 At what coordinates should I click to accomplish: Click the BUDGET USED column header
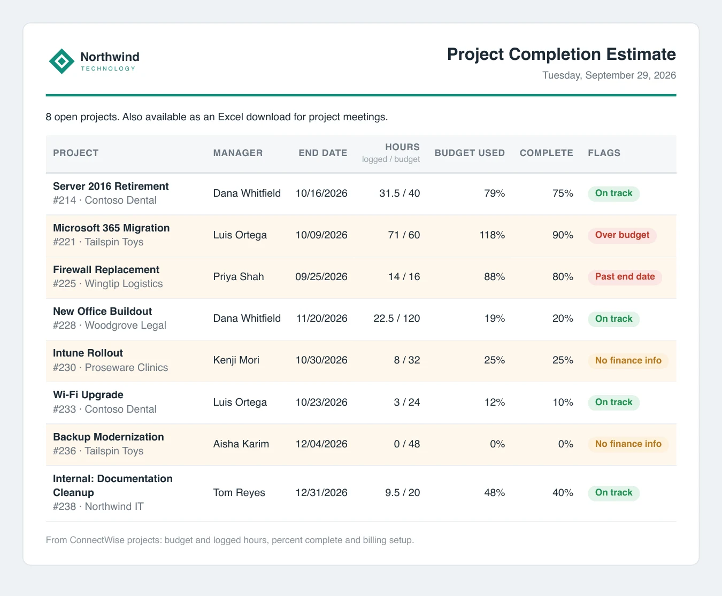point(470,153)
